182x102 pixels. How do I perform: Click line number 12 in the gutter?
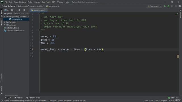click(x=32, y=50)
